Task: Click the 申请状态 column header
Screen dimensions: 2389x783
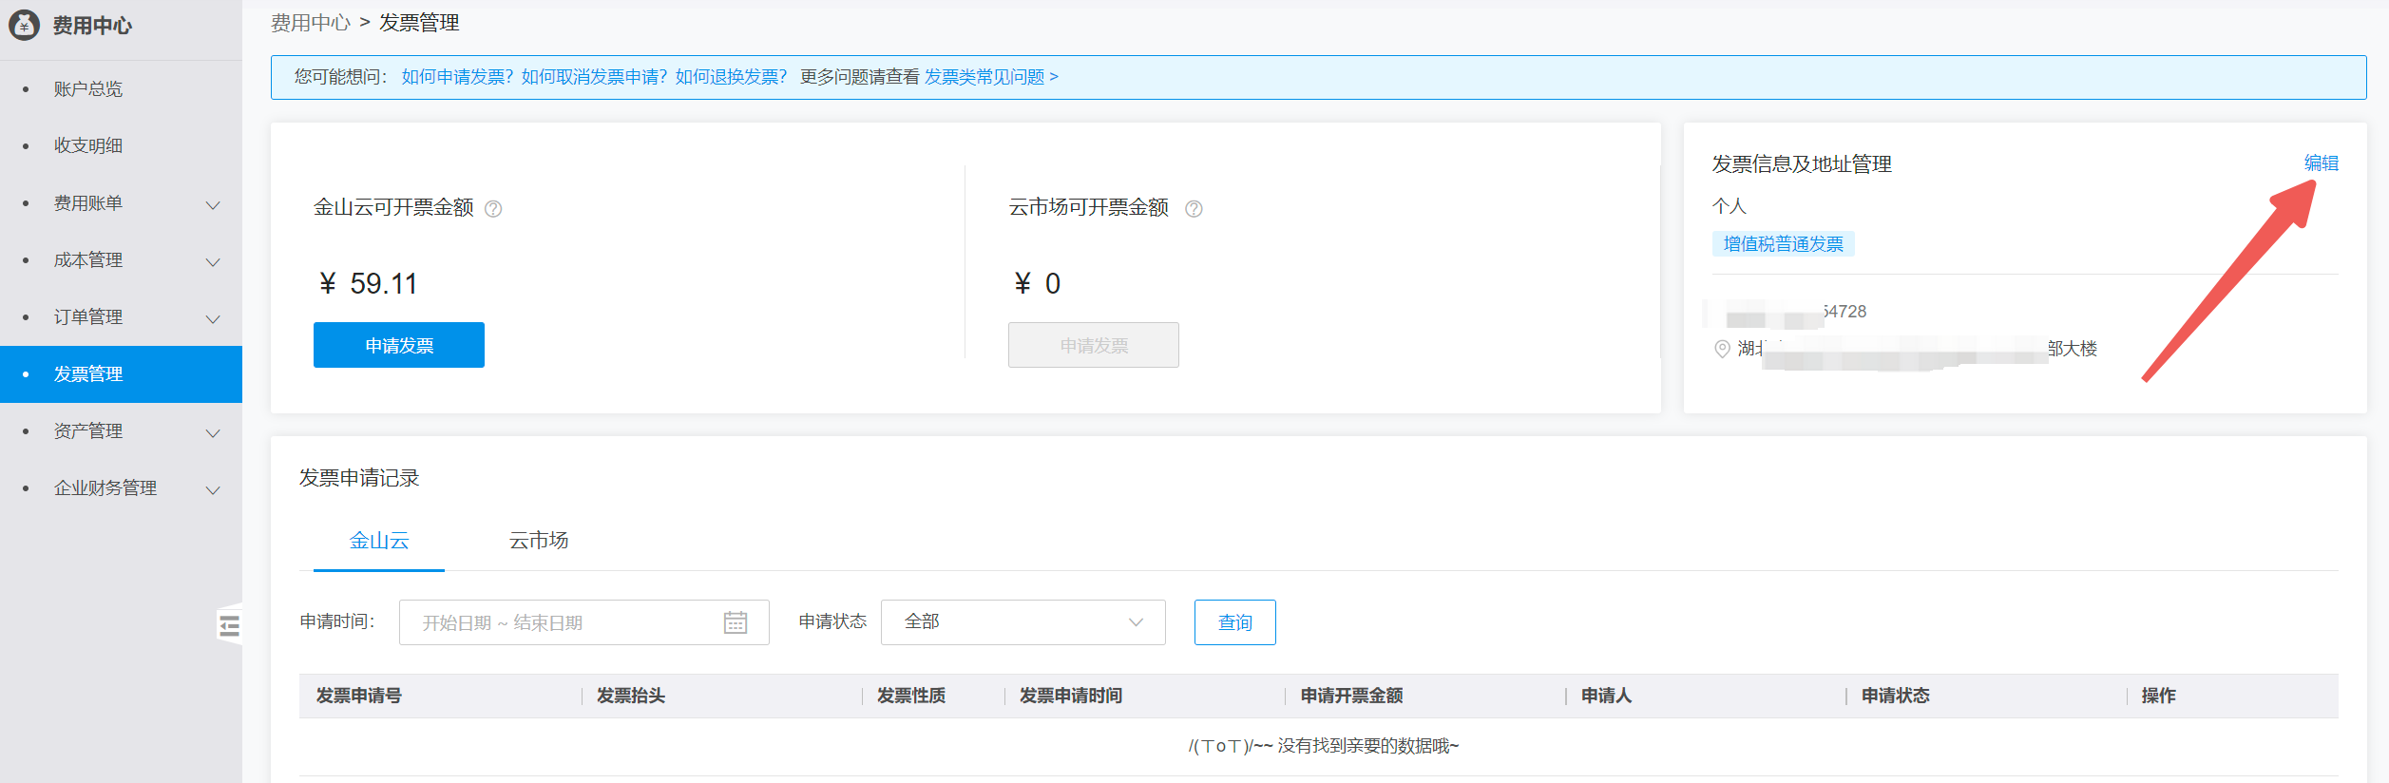Action: [1896, 697]
